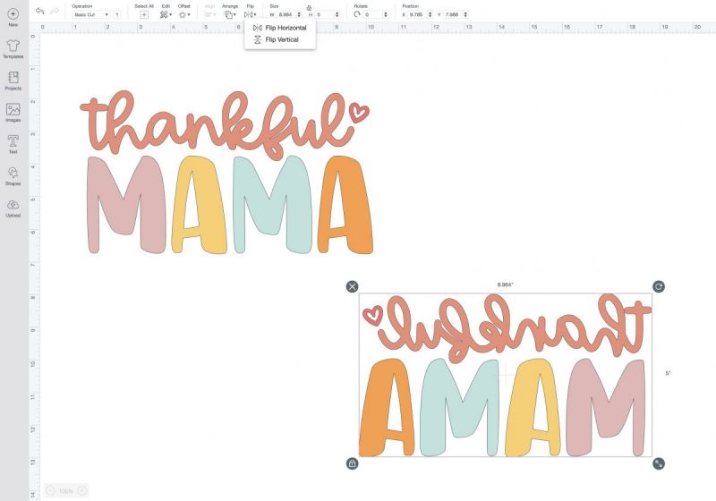716x501 pixels.
Task: Collapse the Flip dropdown in toolbar
Action: pos(251,14)
